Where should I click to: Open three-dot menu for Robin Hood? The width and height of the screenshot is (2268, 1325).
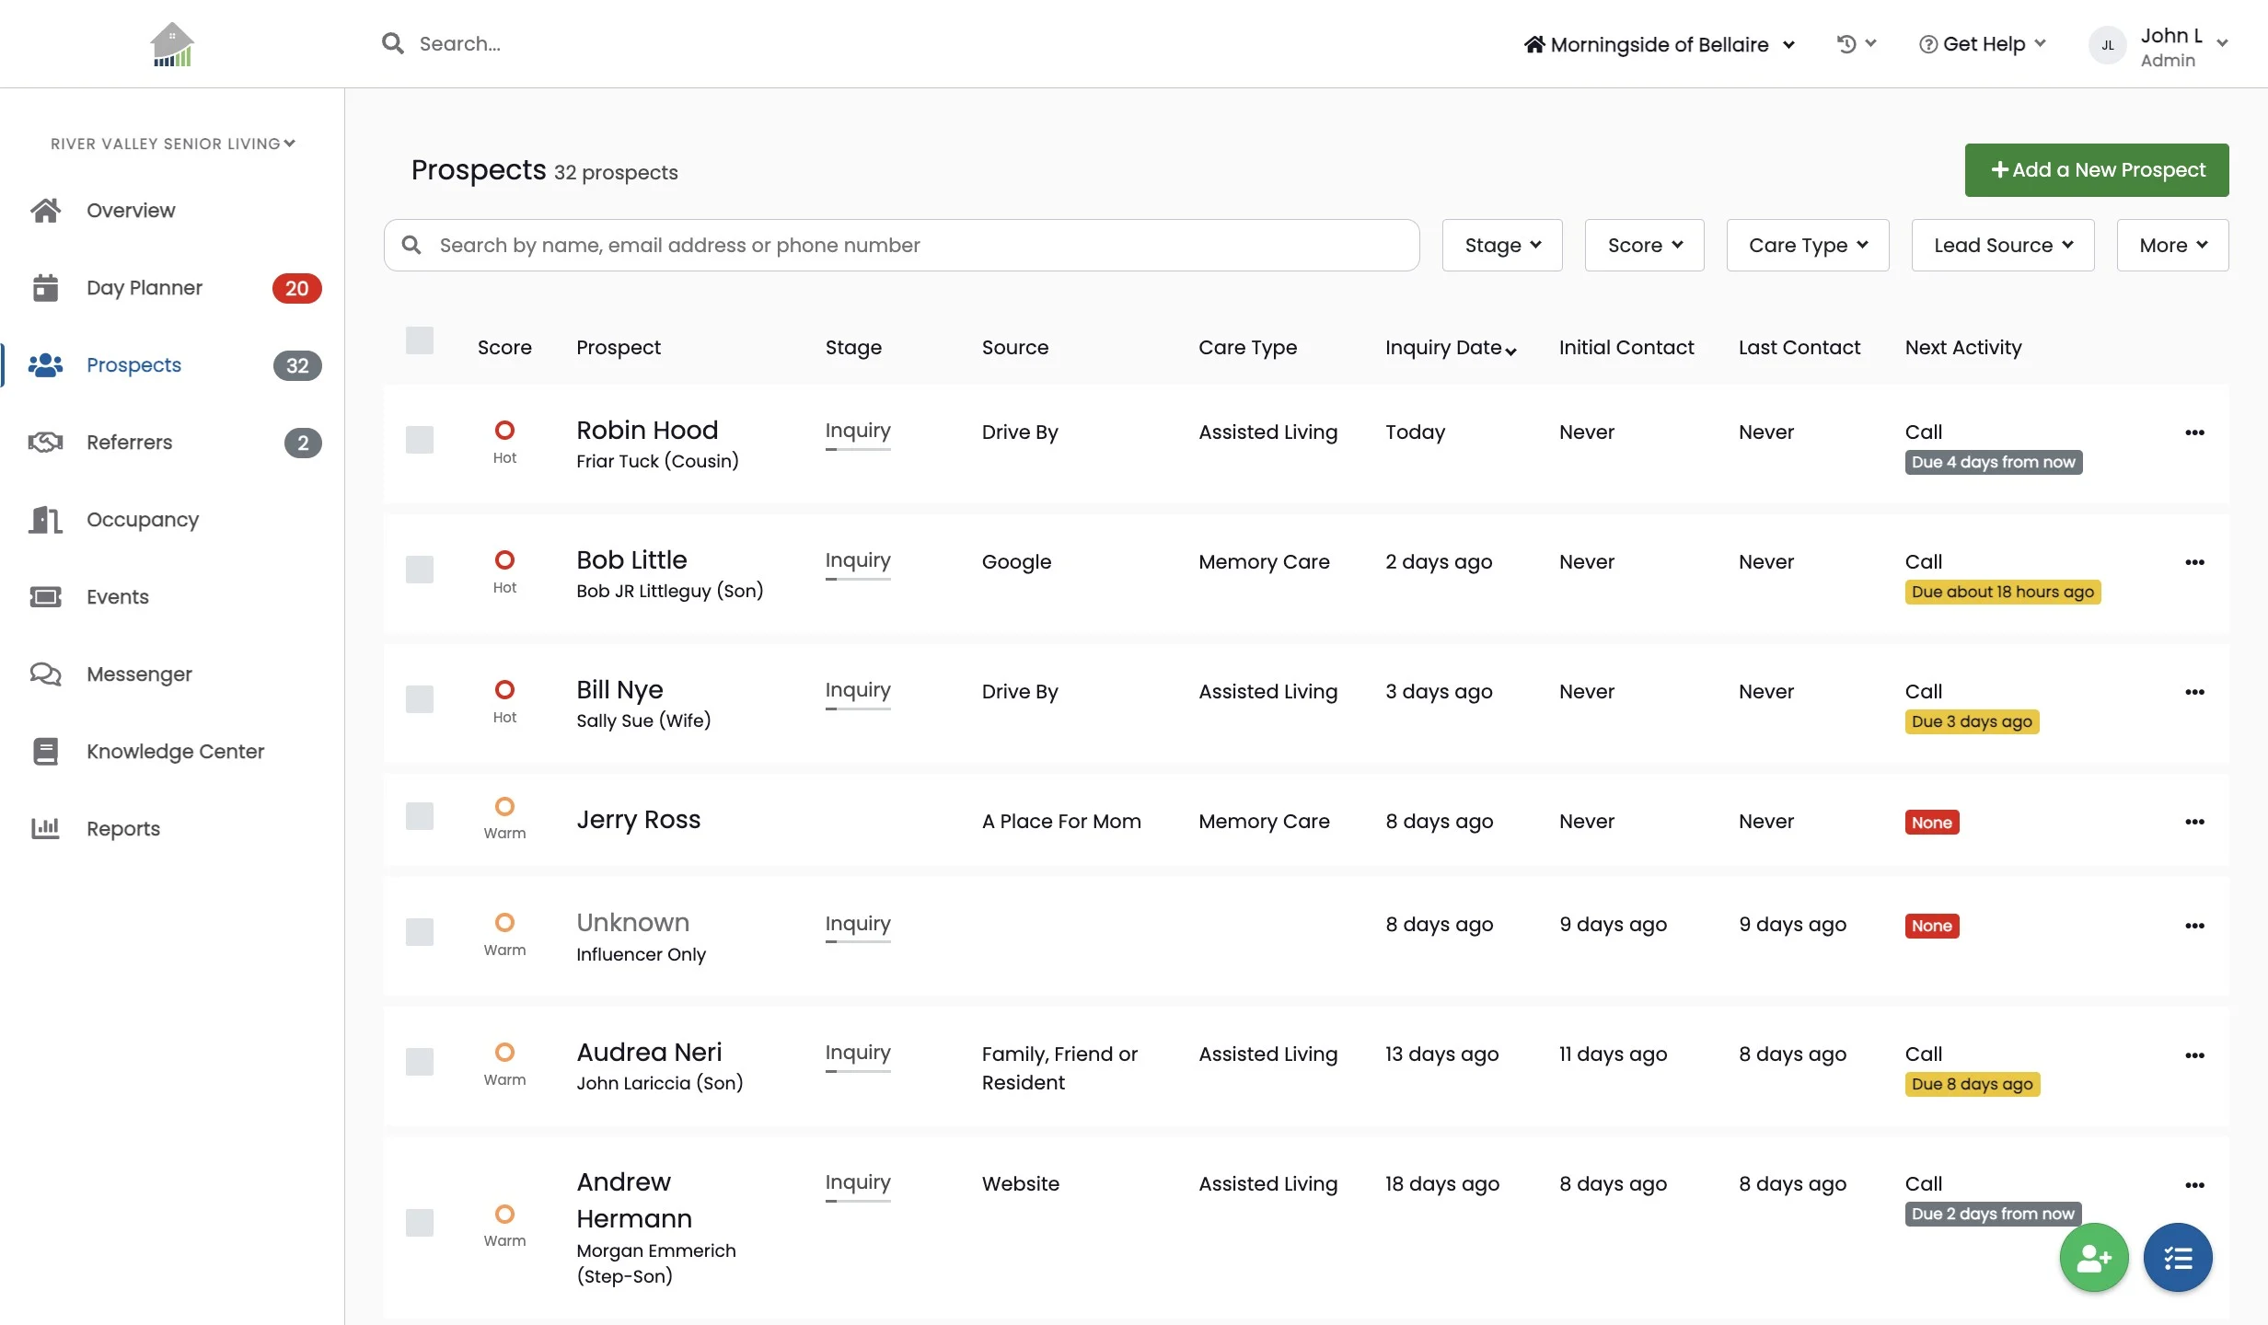2194,432
